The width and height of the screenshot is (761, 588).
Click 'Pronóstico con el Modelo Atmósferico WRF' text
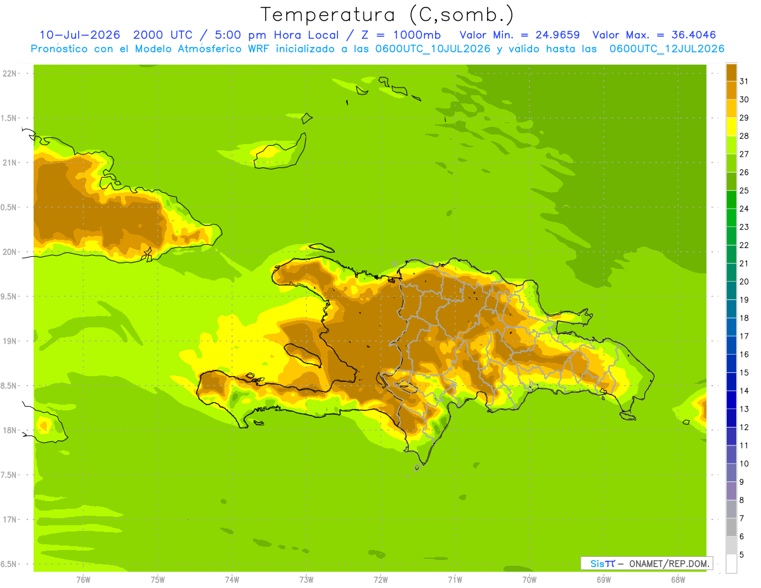(x=151, y=48)
